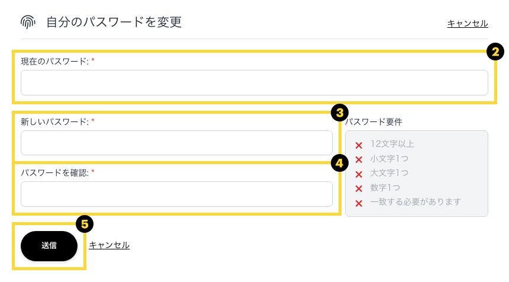
Task: Click the numbered badge 2 callout
Action: tap(495, 52)
